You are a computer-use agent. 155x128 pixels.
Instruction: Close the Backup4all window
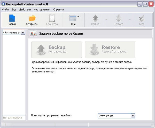(x=151, y=4)
